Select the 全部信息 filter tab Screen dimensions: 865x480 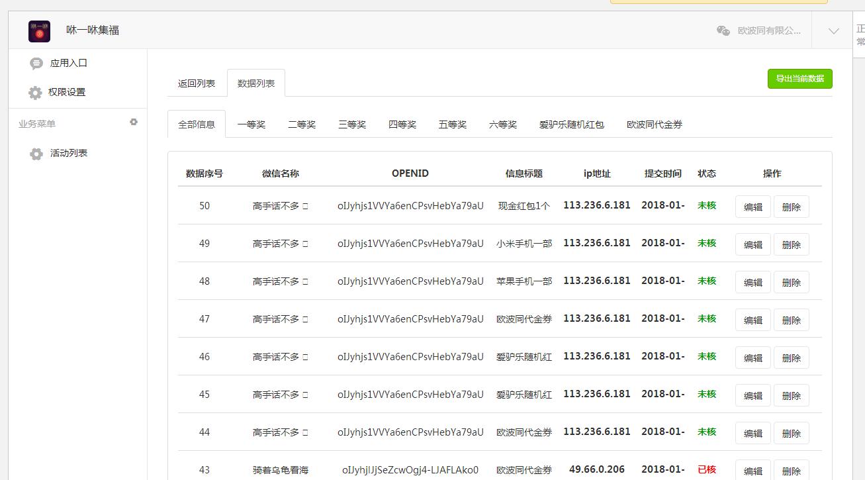[x=197, y=124]
